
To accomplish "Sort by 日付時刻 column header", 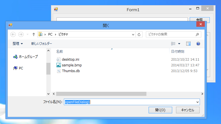I will point(178,52).
